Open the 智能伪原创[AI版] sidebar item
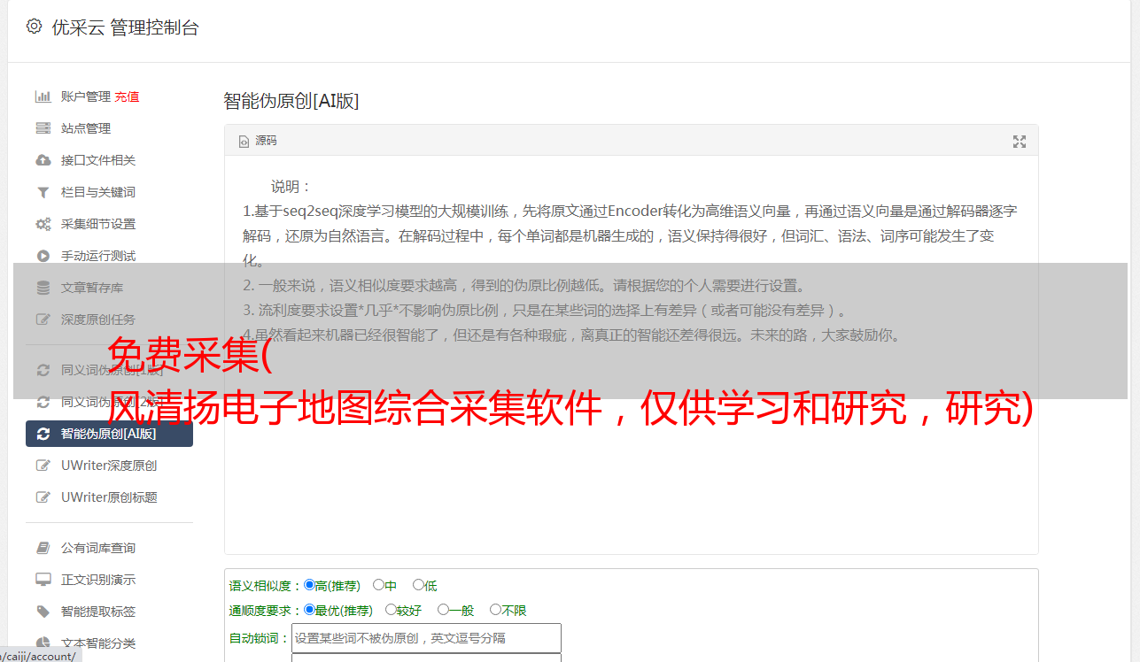 [x=109, y=434]
